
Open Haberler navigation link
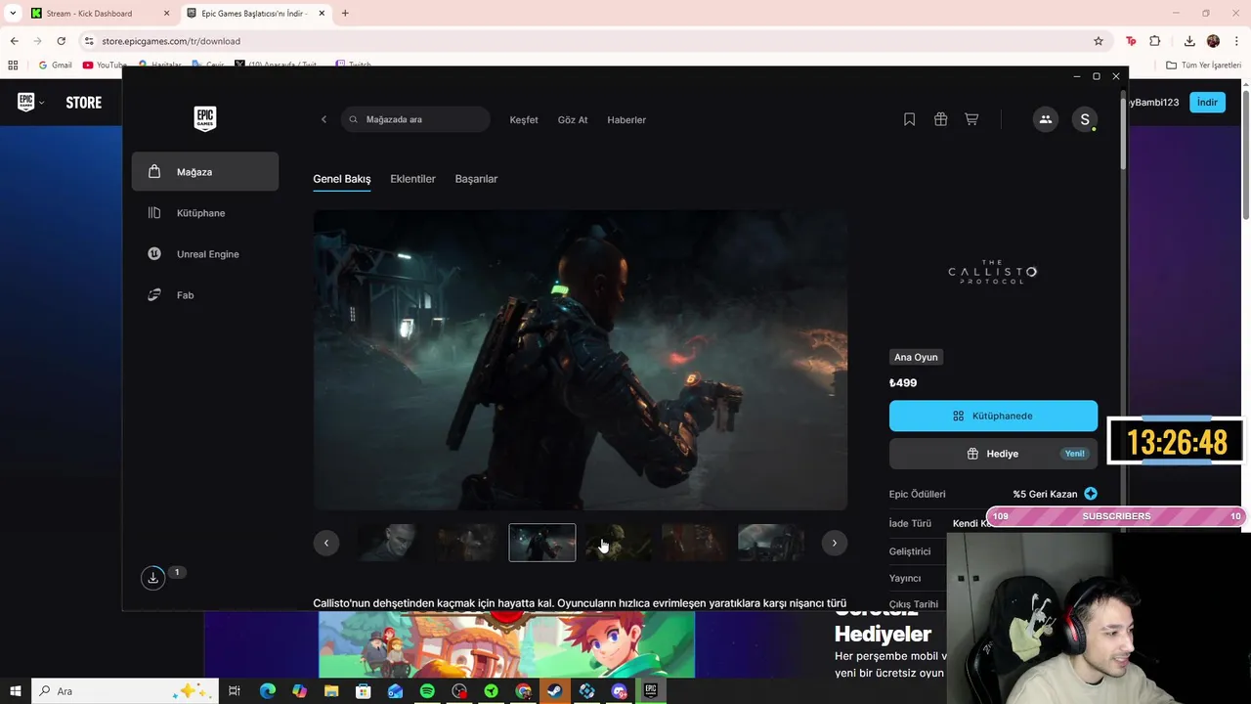pyautogui.click(x=626, y=120)
